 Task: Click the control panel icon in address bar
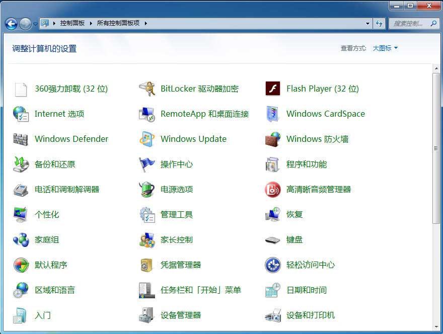[45, 23]
